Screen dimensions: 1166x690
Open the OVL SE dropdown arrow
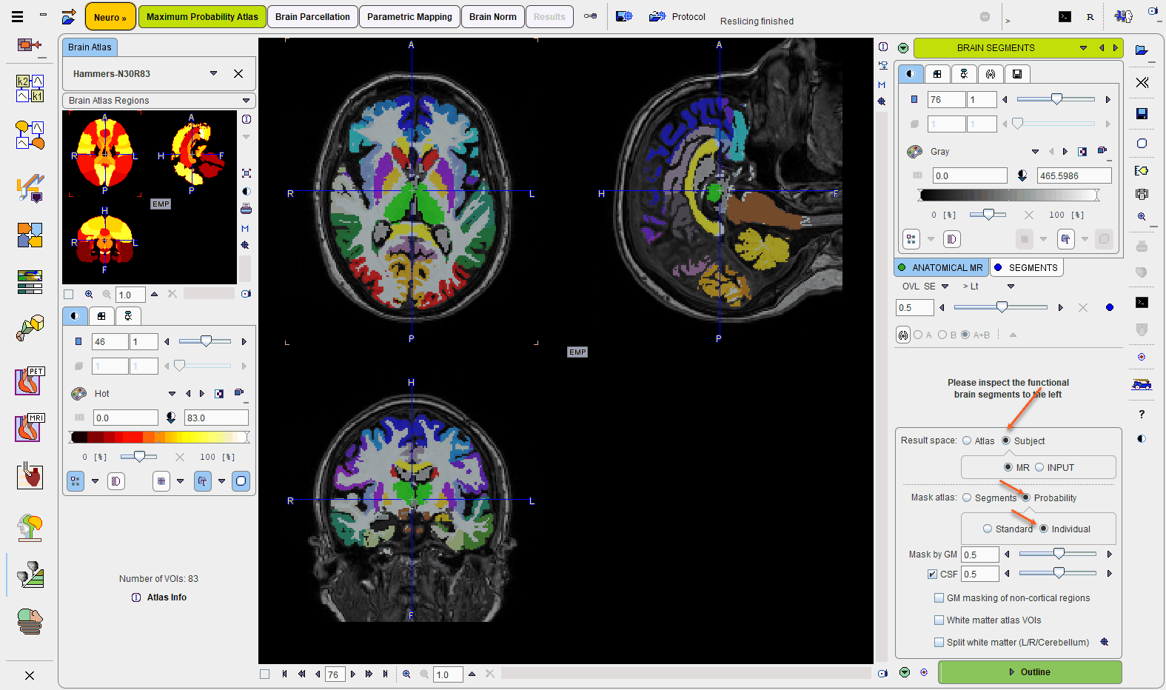(x=945, y=286)
